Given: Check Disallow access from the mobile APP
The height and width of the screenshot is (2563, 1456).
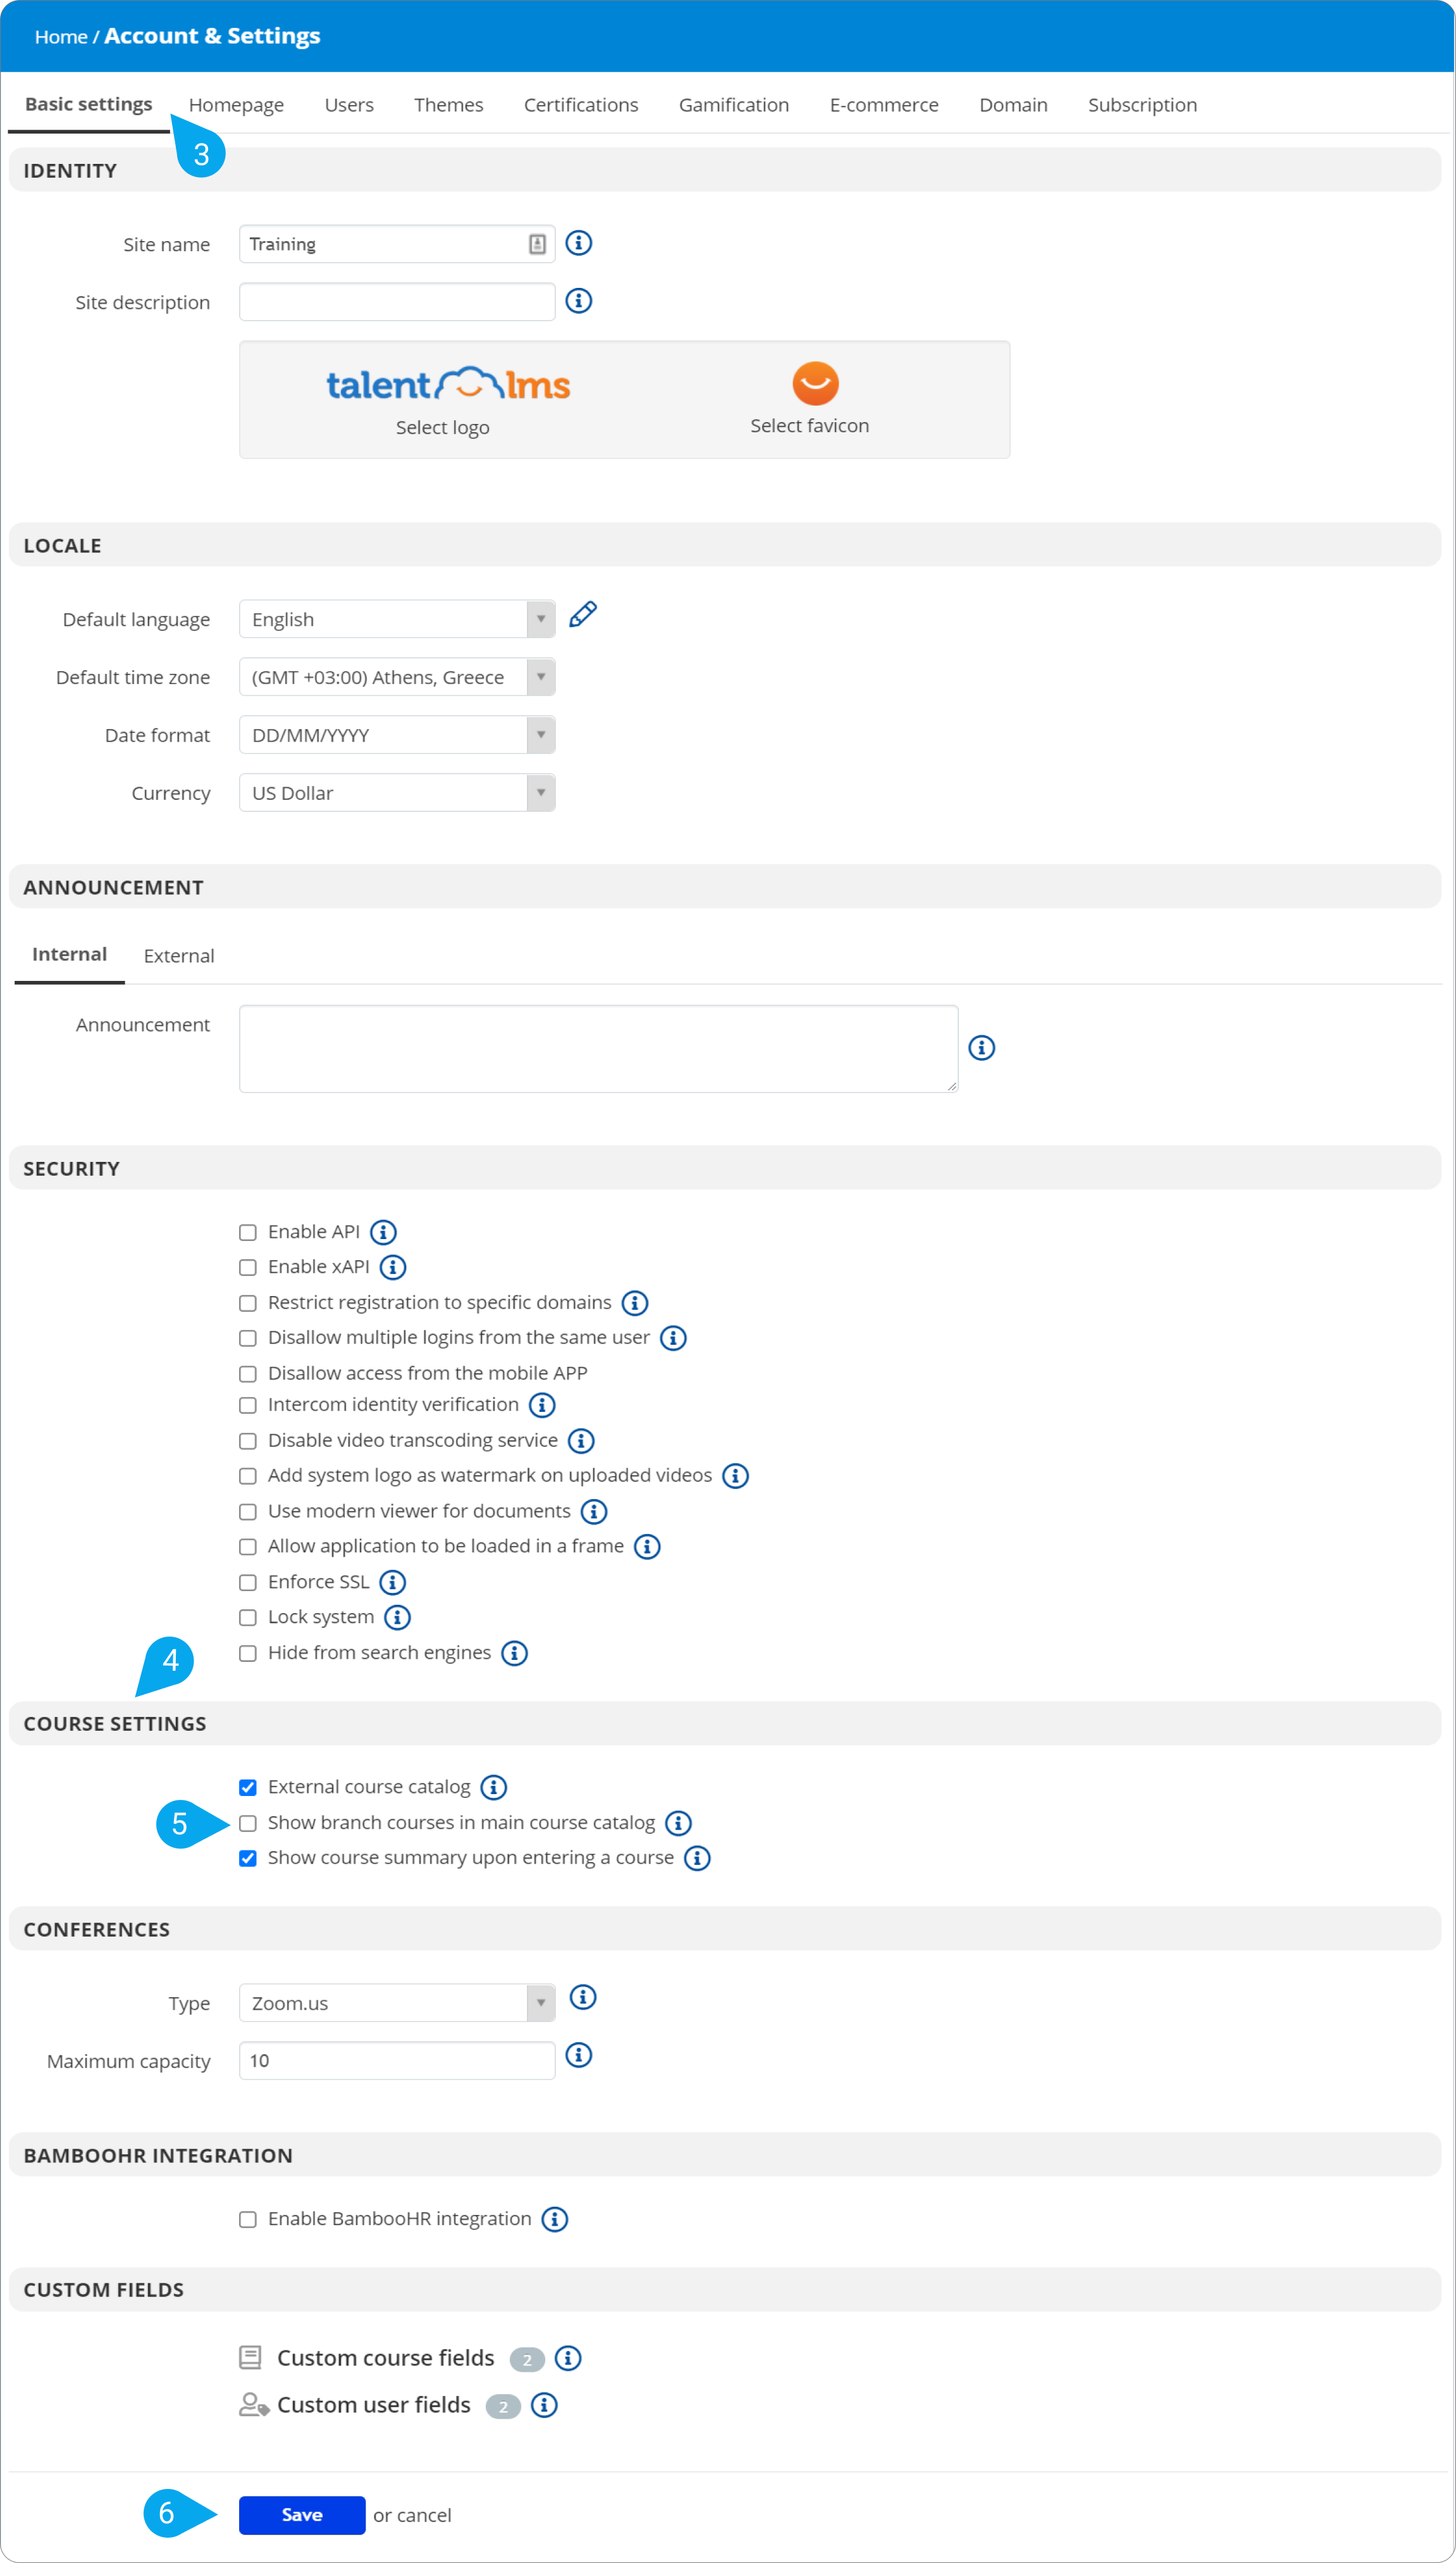Looking at the screenshot, I should 248,1373.
